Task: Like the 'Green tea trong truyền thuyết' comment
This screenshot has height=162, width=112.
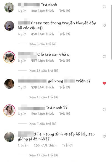Action: coord(104,25)
